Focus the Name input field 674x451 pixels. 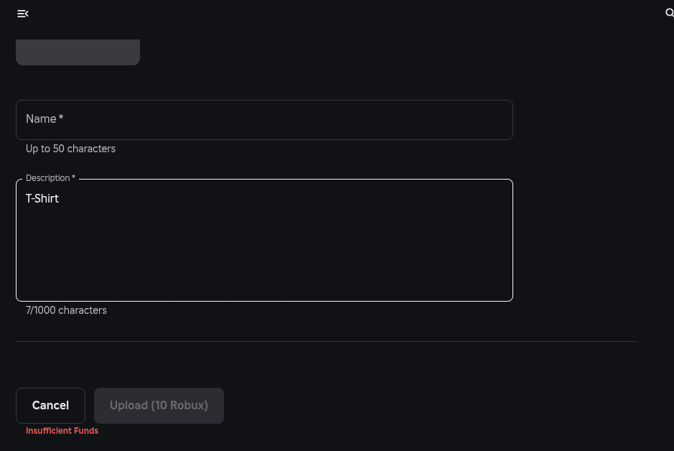pos(264,120)
